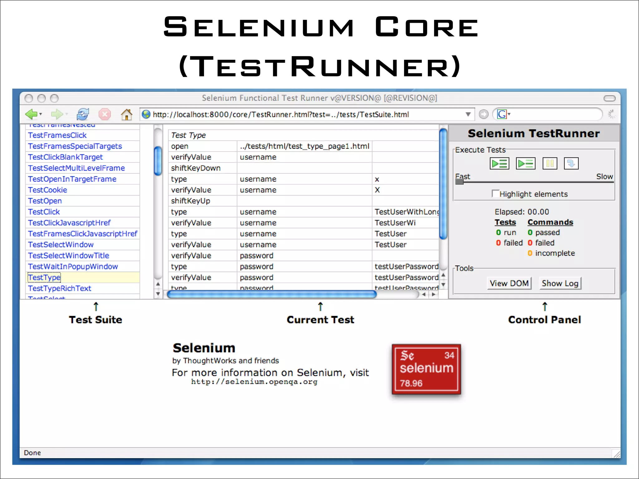Click current test horizontal scrollbar thumb
This screenshot has height=479, width=639.
(x=271, y=294)
